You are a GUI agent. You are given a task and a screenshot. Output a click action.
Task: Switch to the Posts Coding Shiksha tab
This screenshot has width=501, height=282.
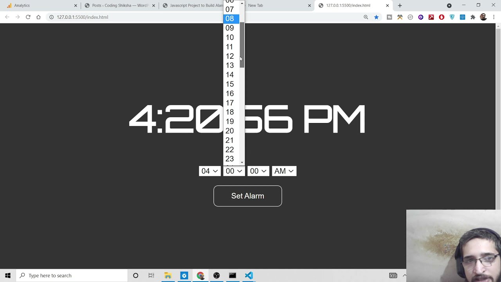coord(119,5)
